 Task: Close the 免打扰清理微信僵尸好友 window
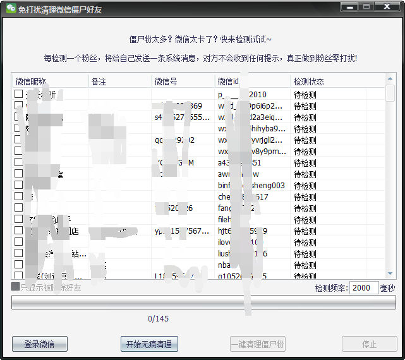[x=387, y=7]
